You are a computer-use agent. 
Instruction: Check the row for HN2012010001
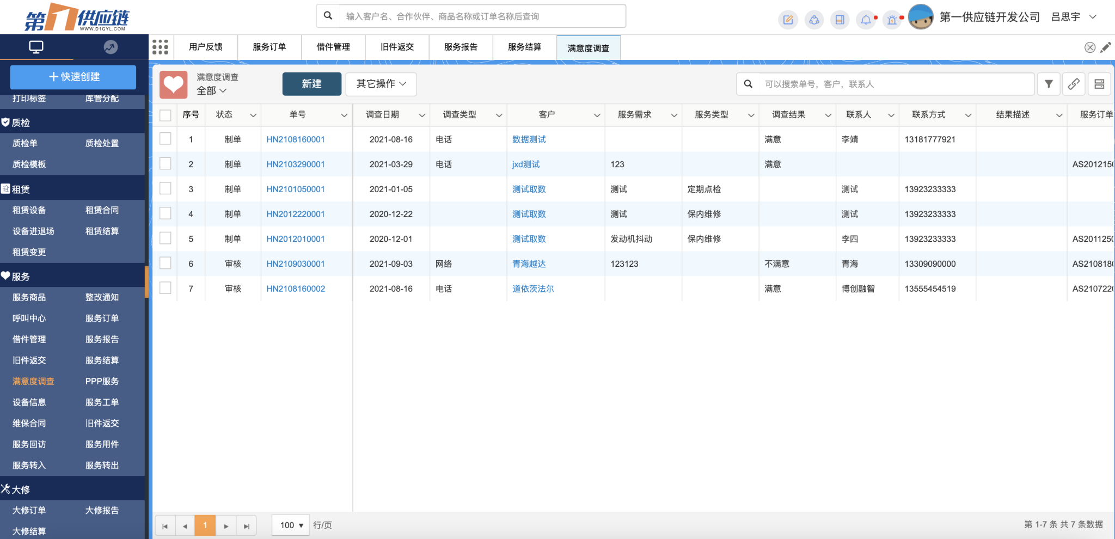pyautogui.click(x=166, y=238)
